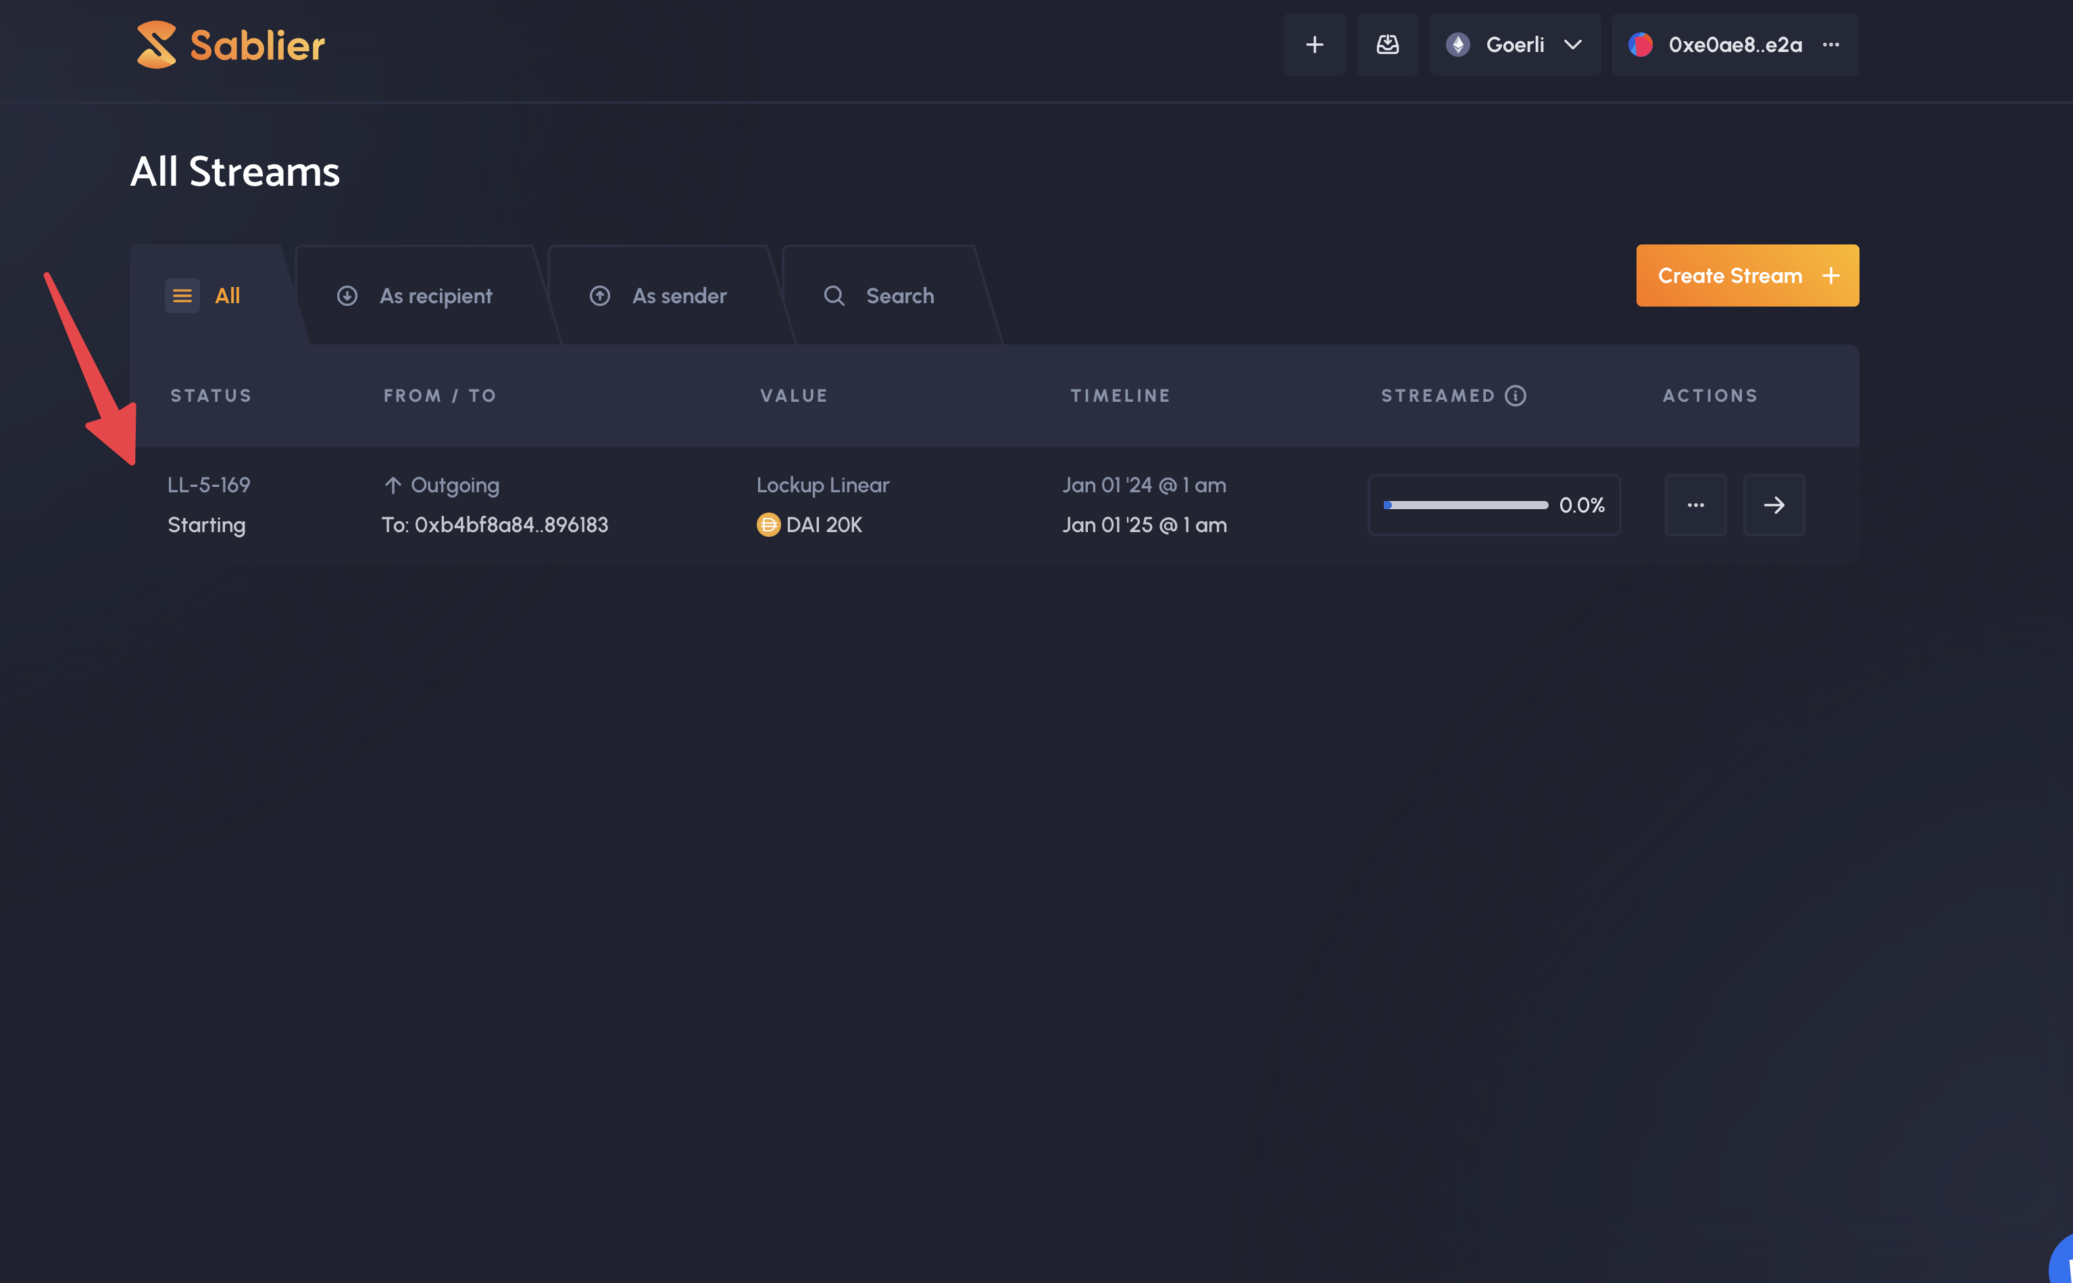
Task: Click the Sablier logo
Action: pyautogui.click(x=229, y=44)
